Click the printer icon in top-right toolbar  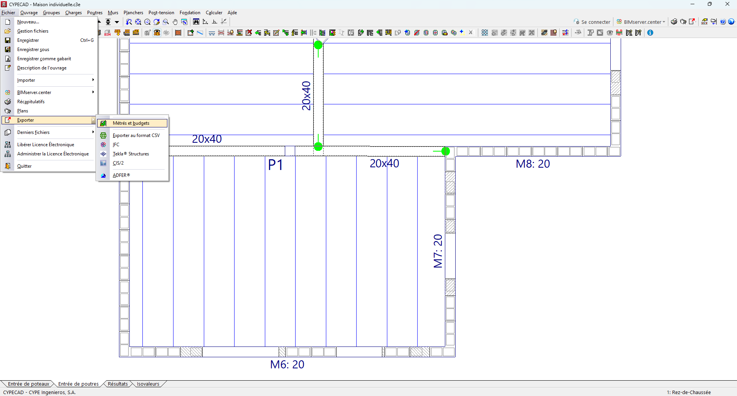pyautogui.click(x=674, y=22)
